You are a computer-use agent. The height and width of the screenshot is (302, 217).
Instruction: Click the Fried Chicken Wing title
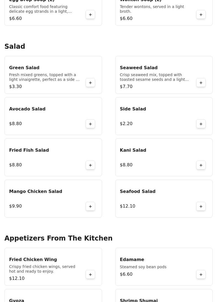(x=33, y=259)
